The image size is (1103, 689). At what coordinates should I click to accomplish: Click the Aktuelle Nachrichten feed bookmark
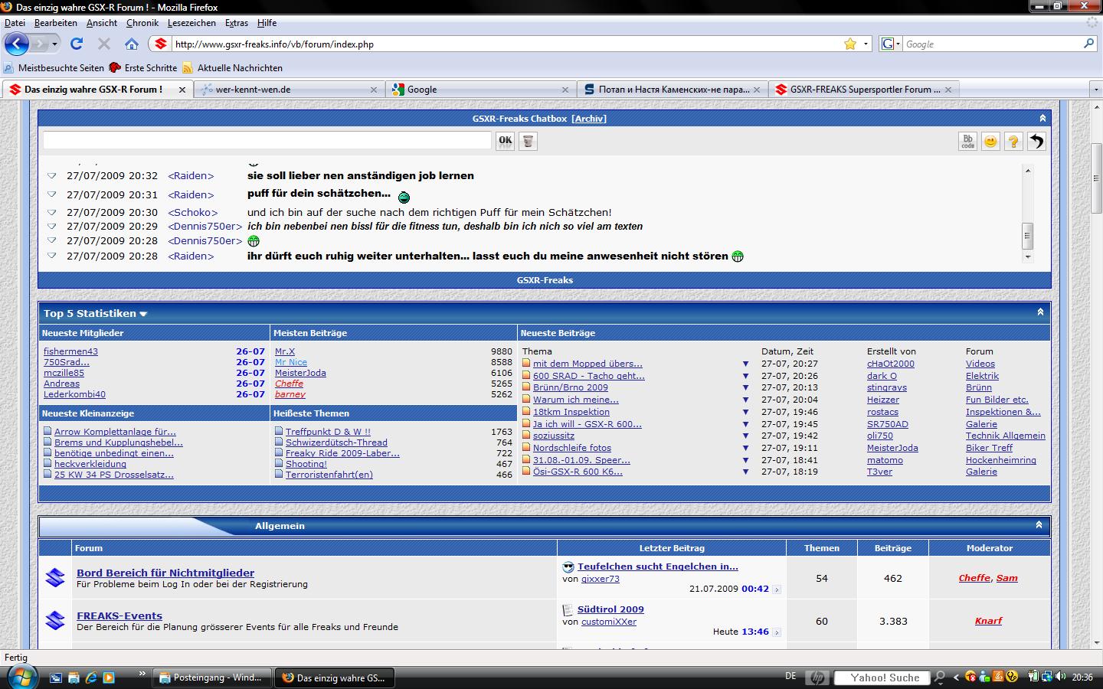coord(232,67)
